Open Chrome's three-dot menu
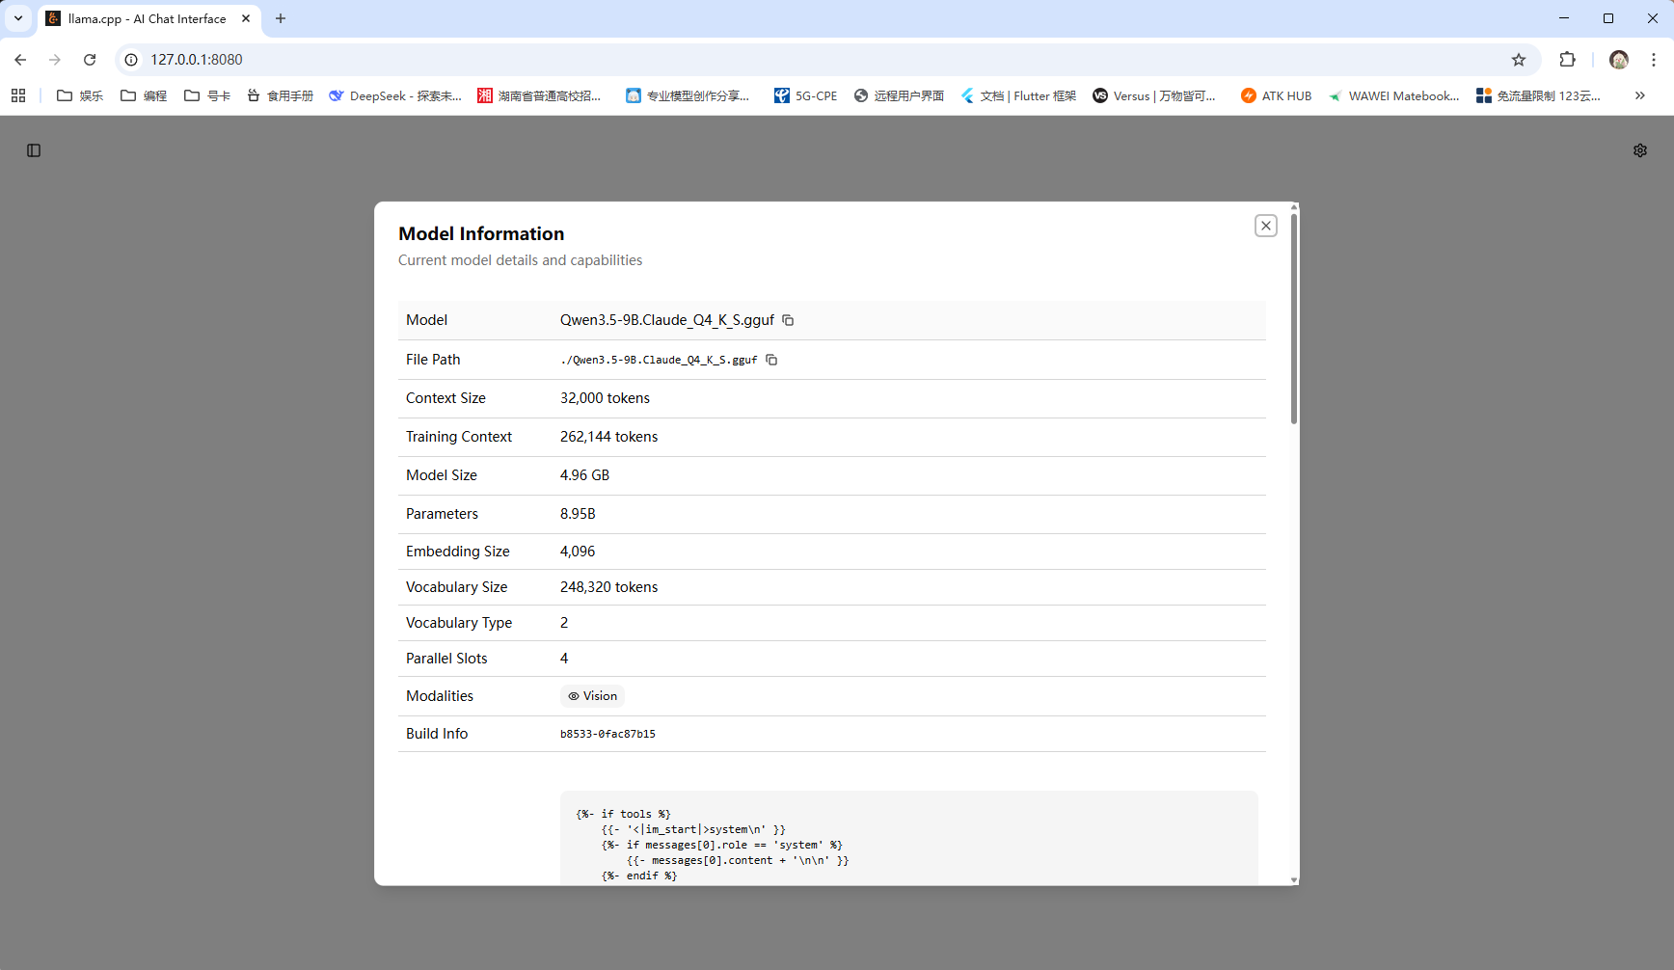 1653,60
